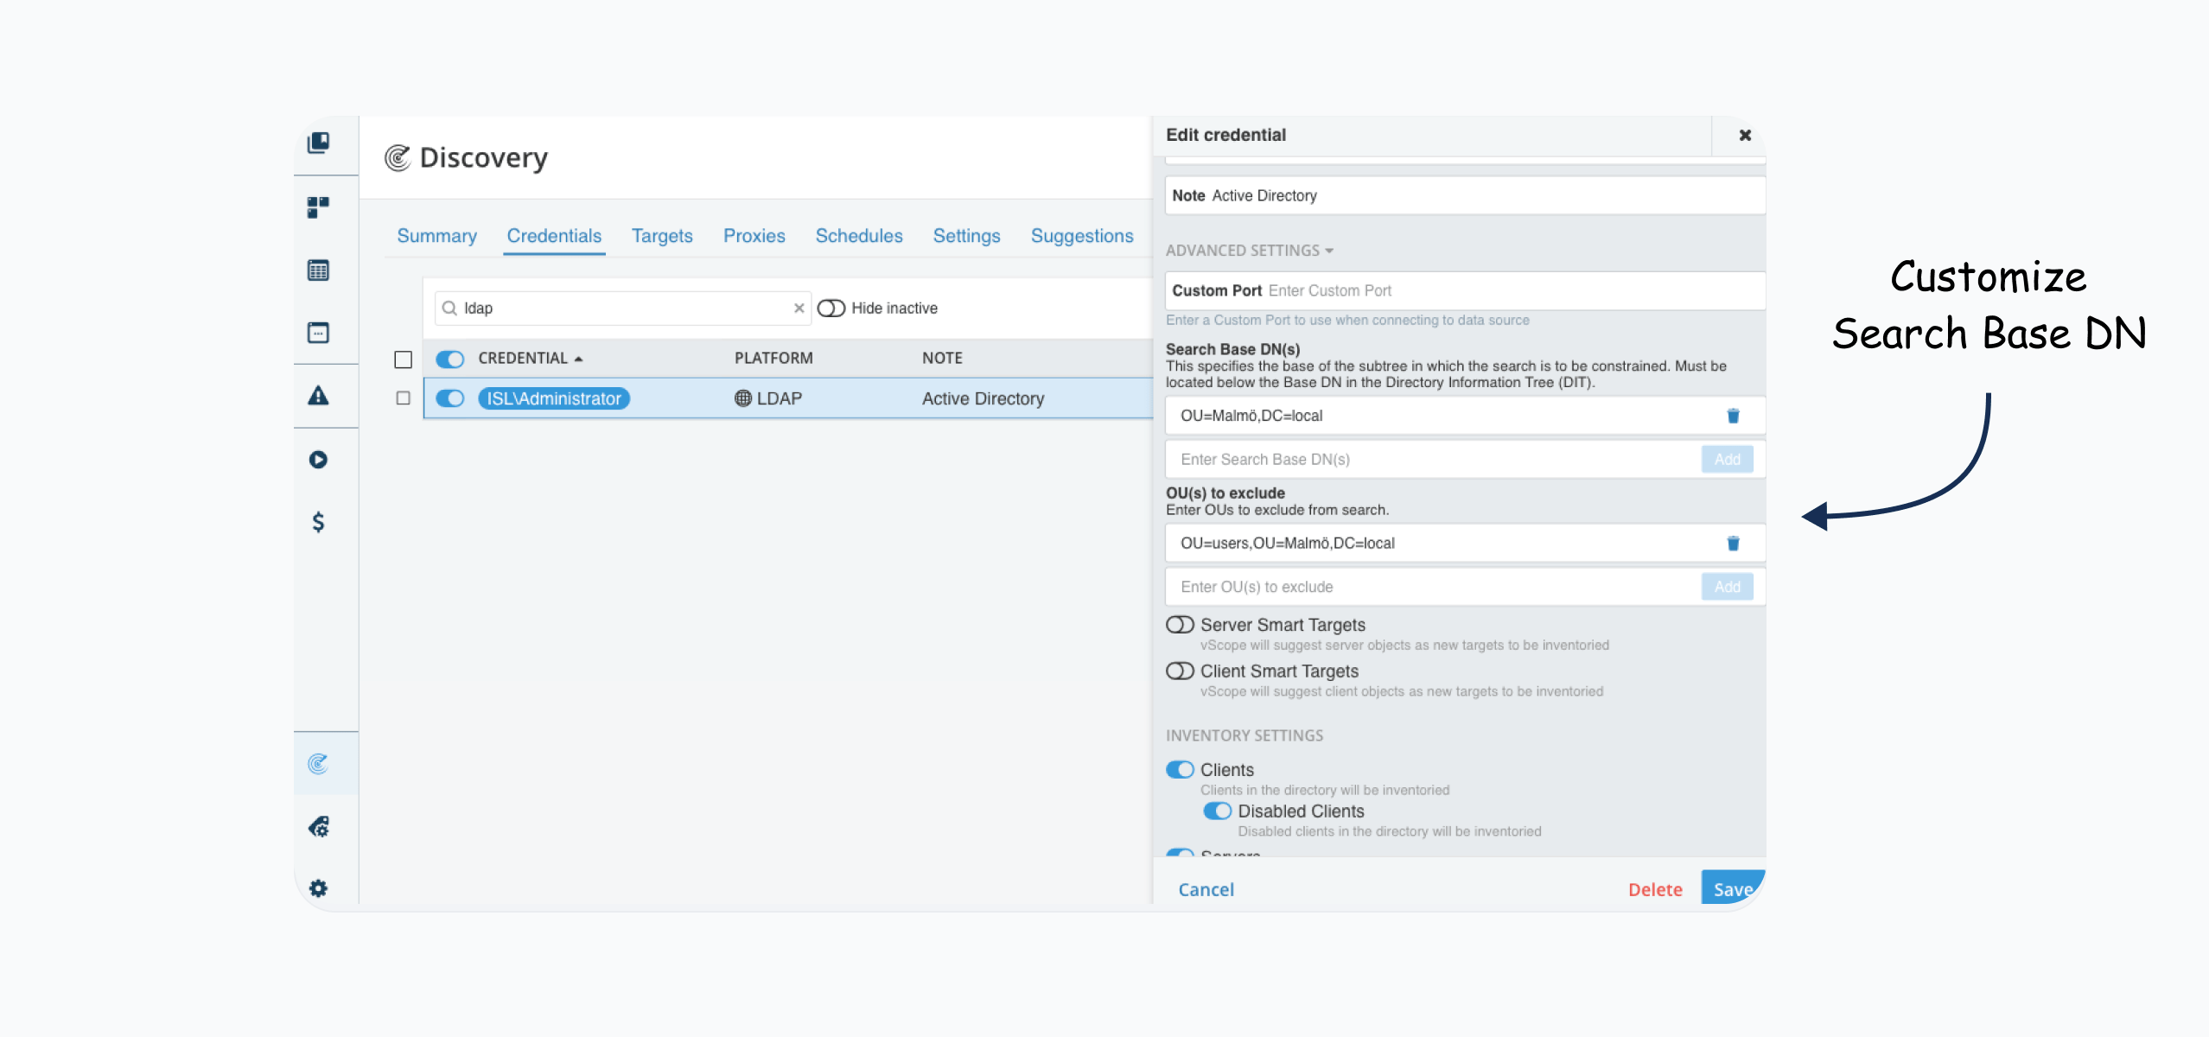Open the tag-with-gear icon in the sidebar
The width and height of the screenshot is (2209, 1037).
318,827
